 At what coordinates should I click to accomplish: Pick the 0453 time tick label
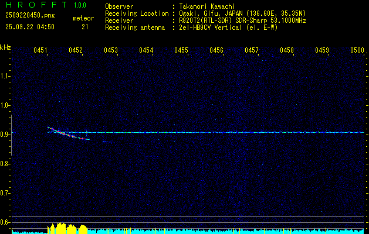(x=111, y=51)
